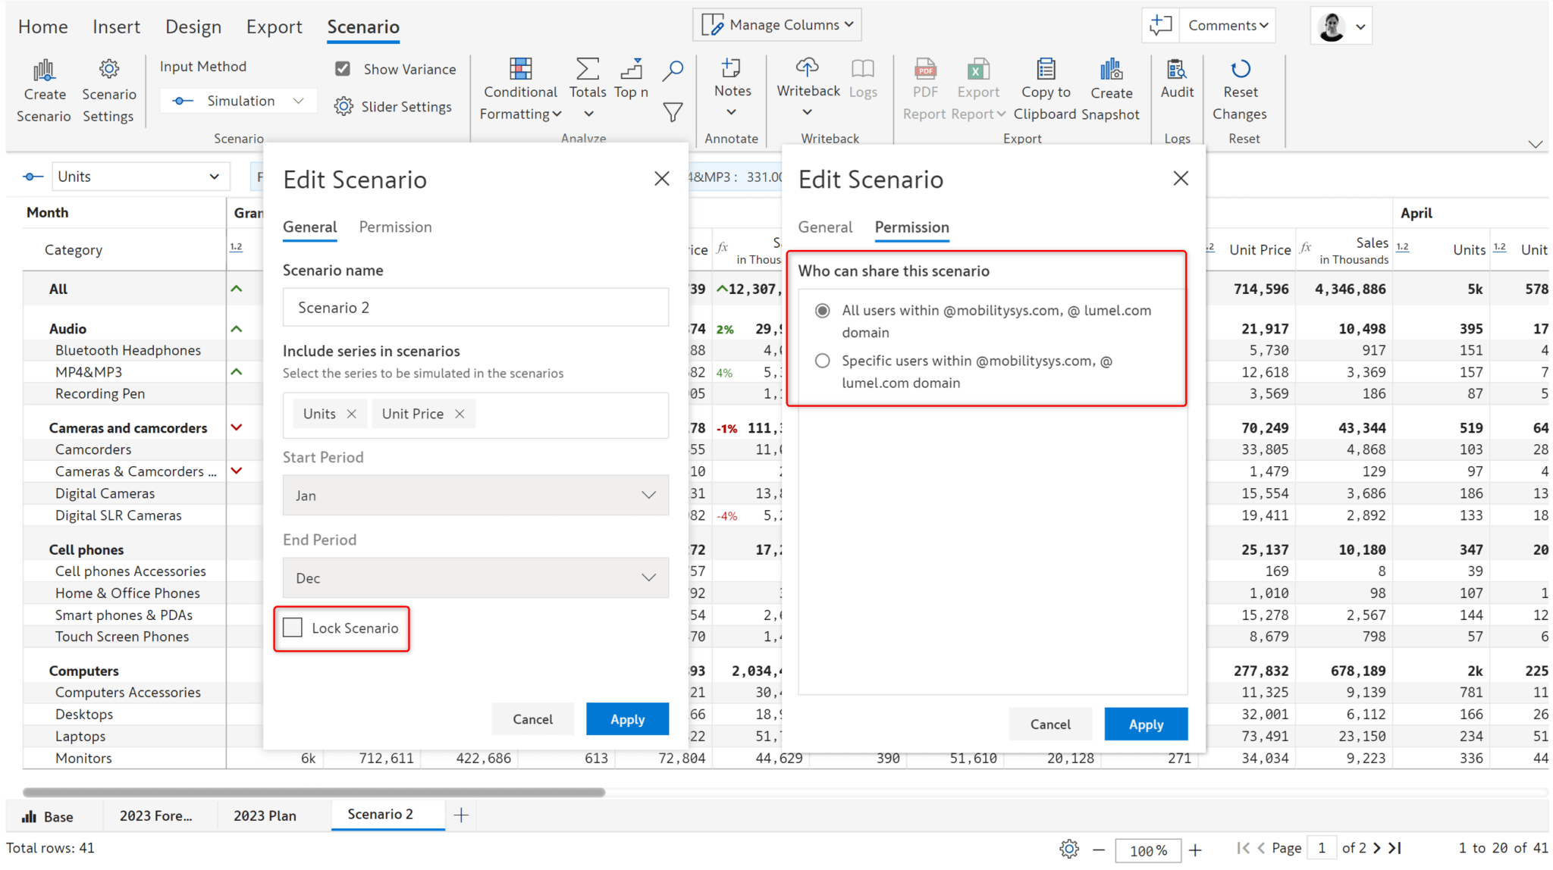1553x870 pixels.
Task: Open the Design menu
Action: tap(193, 27)
